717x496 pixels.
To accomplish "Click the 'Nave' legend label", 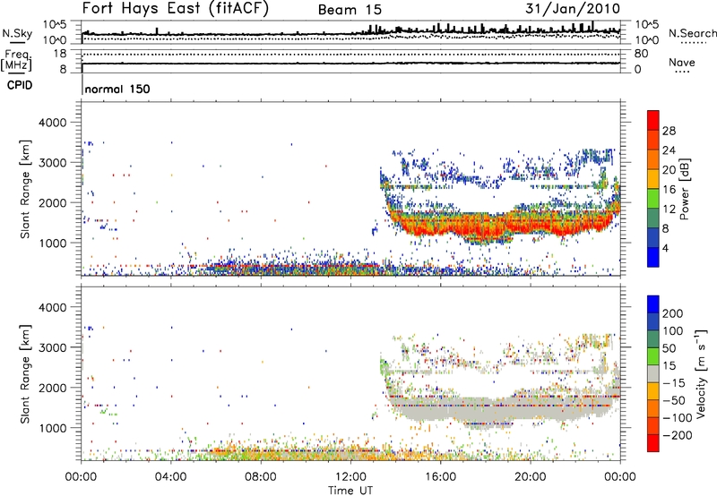I will point(682,63).
